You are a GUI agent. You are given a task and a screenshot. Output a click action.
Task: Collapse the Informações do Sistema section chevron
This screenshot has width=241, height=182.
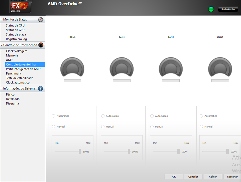2,89
